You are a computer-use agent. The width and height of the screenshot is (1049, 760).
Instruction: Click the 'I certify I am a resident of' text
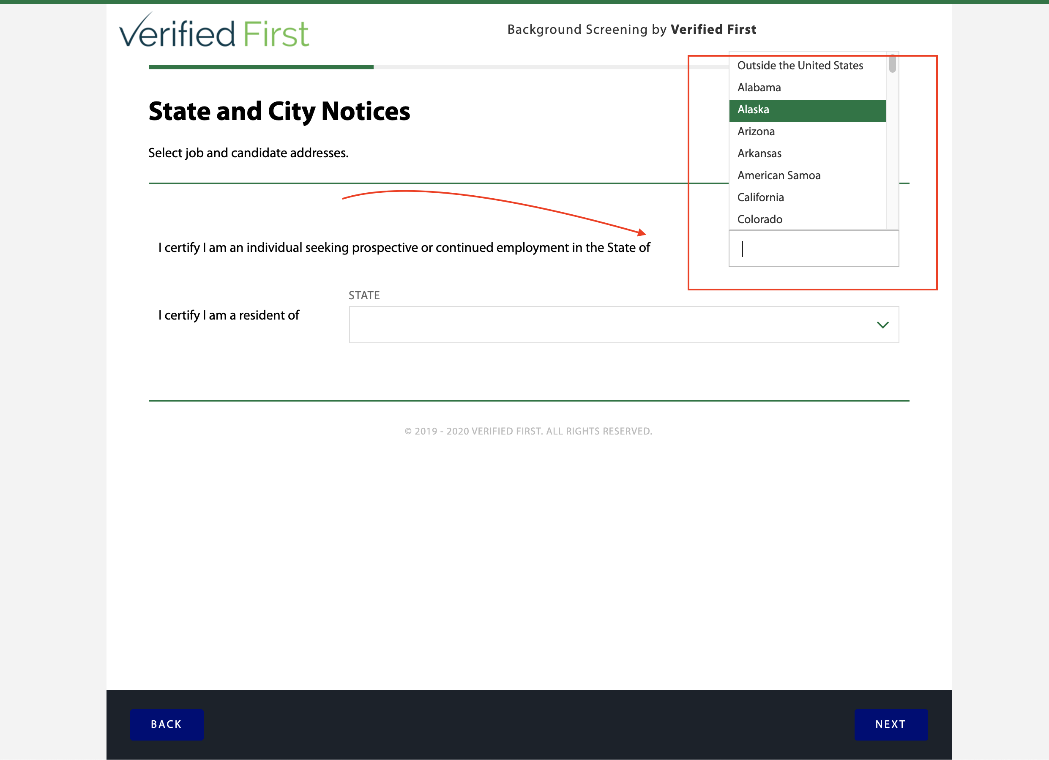pyautogui.click(x=229, y=315)
